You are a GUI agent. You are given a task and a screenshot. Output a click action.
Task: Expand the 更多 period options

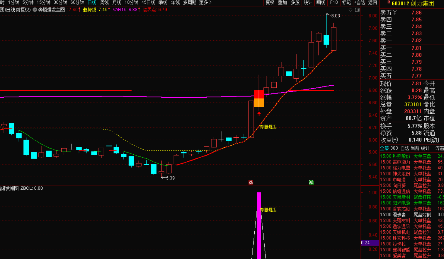coord(205,3)
